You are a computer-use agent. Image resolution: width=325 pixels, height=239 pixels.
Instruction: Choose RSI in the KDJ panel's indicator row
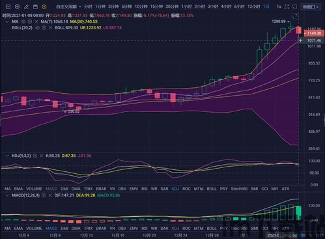coord(145,189)
